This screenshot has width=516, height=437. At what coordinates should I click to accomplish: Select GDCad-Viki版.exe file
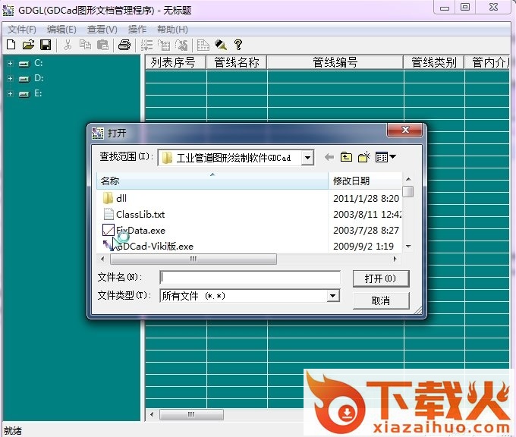click(148, 246)
